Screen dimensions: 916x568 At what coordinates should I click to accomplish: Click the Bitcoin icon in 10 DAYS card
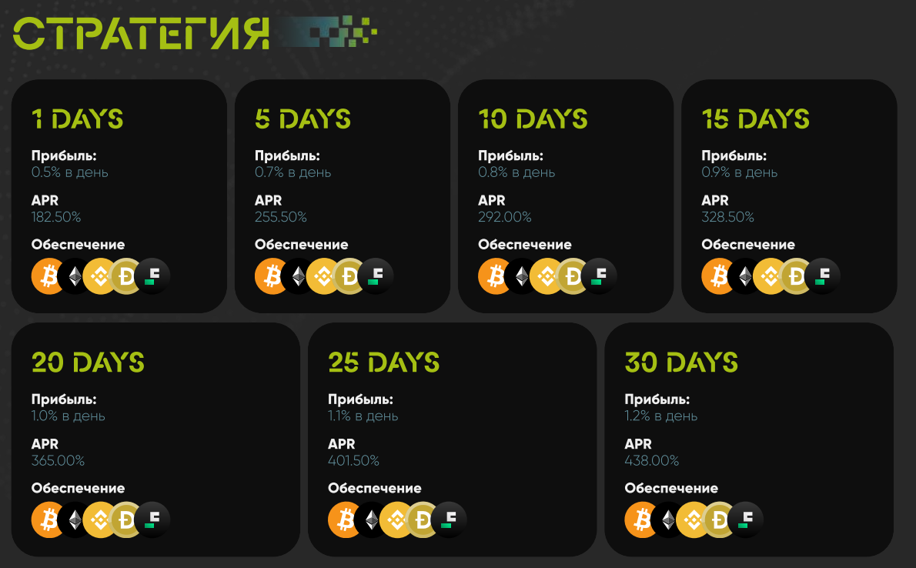(493, 276)
